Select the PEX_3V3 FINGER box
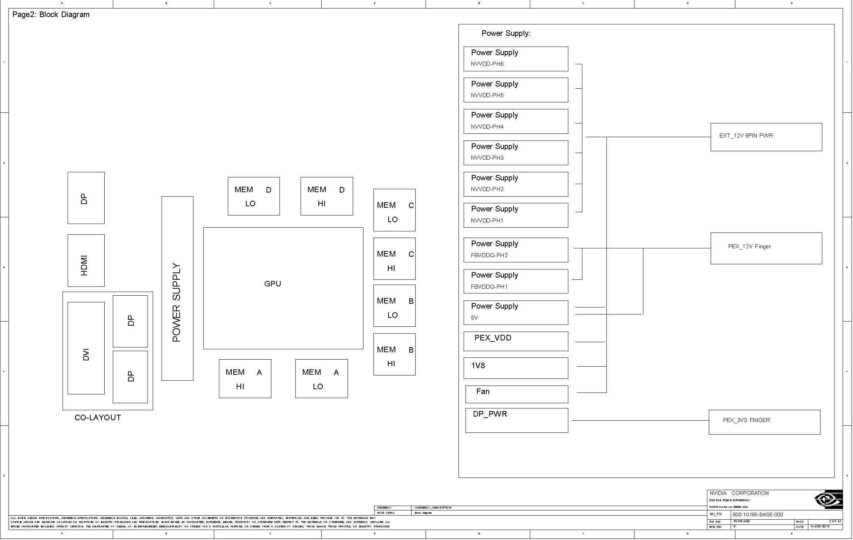 pyautogui.click(x=765, y=422)
